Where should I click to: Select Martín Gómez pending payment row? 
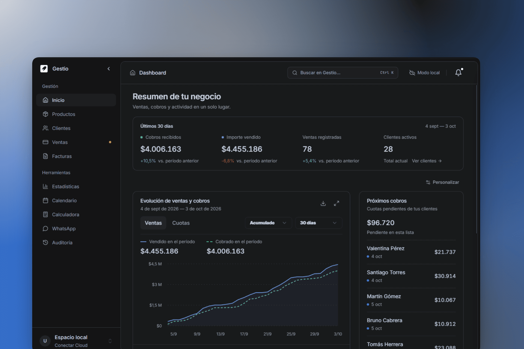(x=411, y=300)
